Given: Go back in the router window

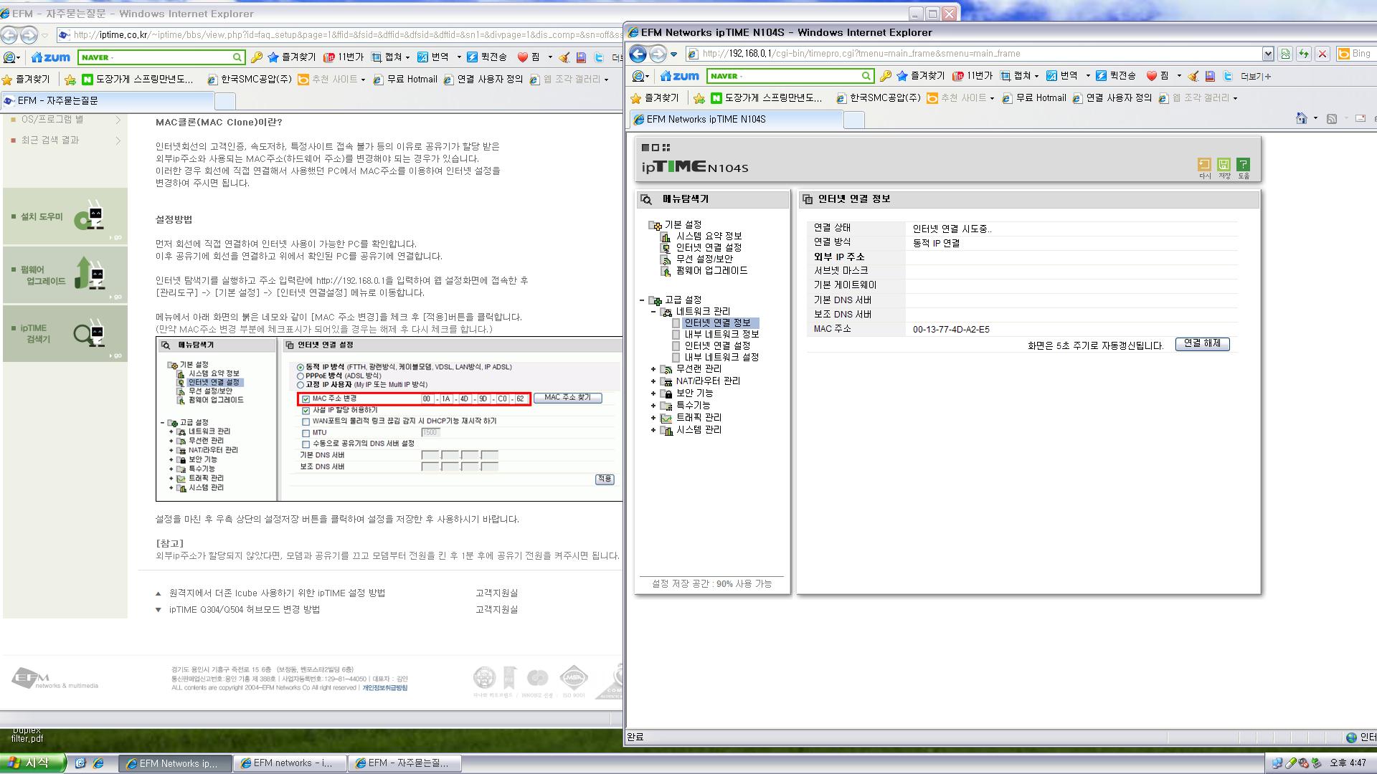Looking at the screenshot, I should [638, 54].
